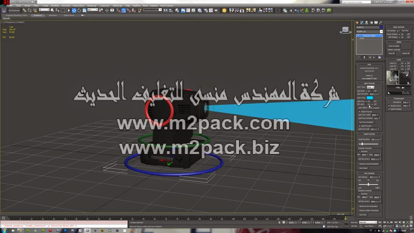Select the Bind to Space Warp tool
The width and height of the screenshot is (414, 233).
coord(35,10)
